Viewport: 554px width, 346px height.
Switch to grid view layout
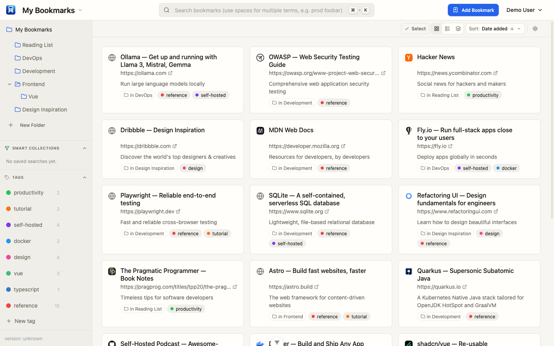437,29
